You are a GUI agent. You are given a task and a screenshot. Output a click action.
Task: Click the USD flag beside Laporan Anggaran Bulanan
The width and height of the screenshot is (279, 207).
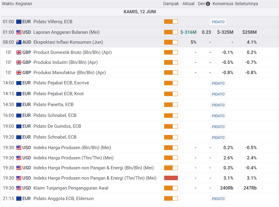(x=19, y=32)
